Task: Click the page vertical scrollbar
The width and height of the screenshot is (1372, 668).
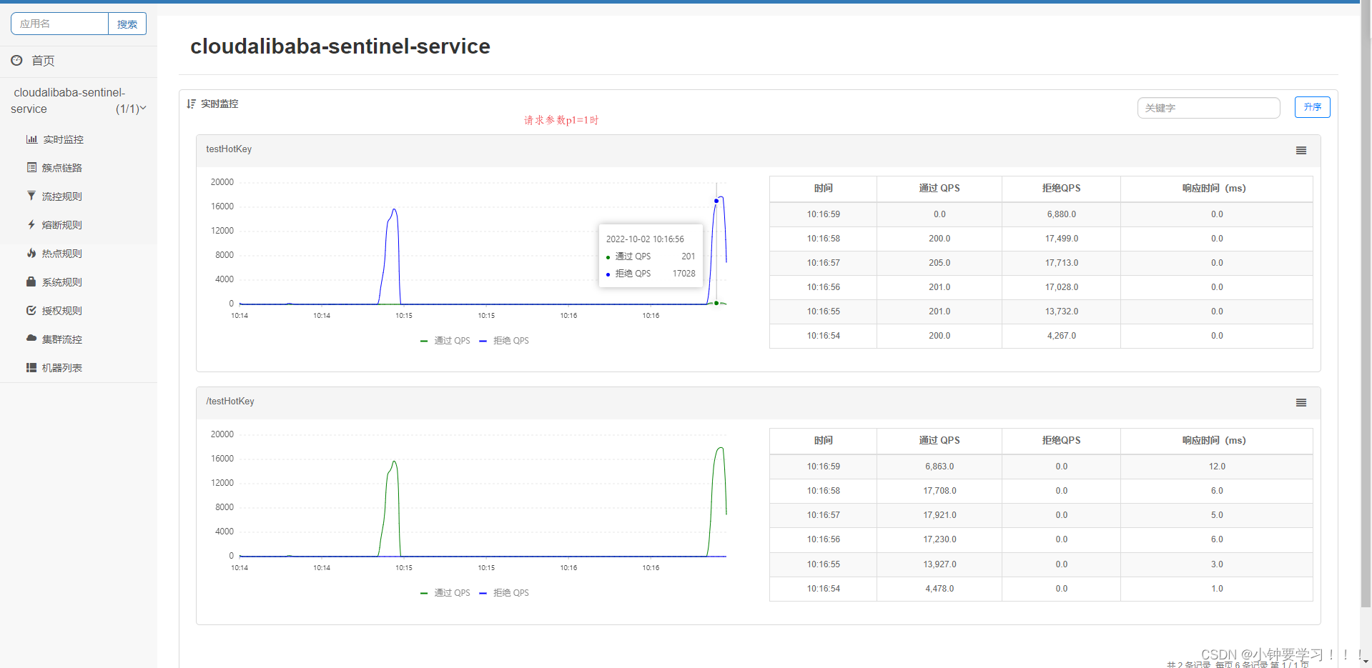Action: [x=1366, y=304]
